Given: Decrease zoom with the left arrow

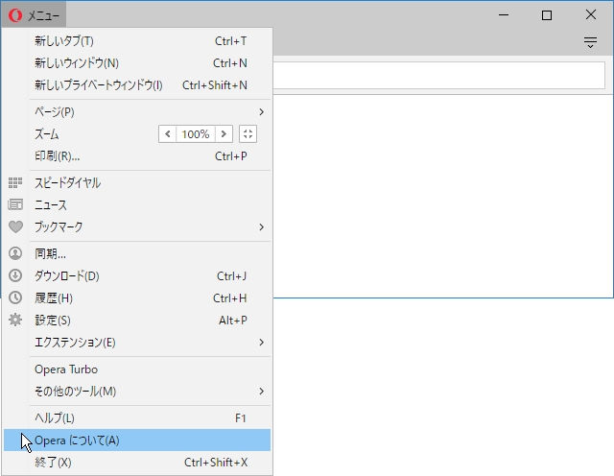Looking at the screenshot, I should pos(167,134).
